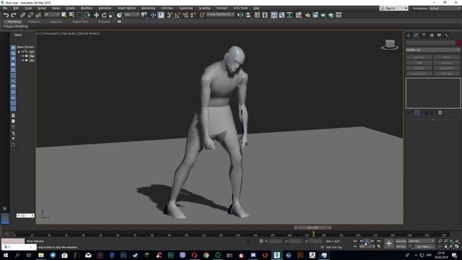
Task: Click the Set Key button
Action: pos(401,246)
